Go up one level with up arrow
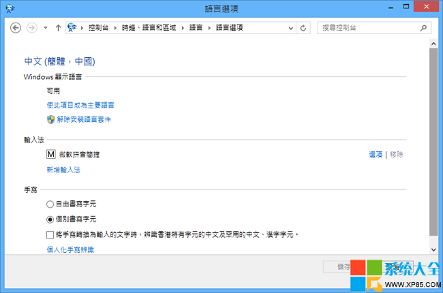The image size is (443, 293). [58, 28]
